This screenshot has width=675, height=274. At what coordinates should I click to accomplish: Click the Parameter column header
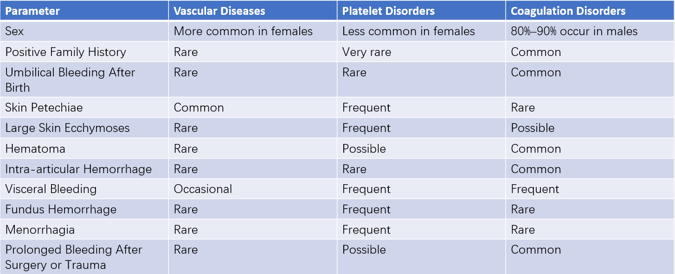tap(84, 10)
